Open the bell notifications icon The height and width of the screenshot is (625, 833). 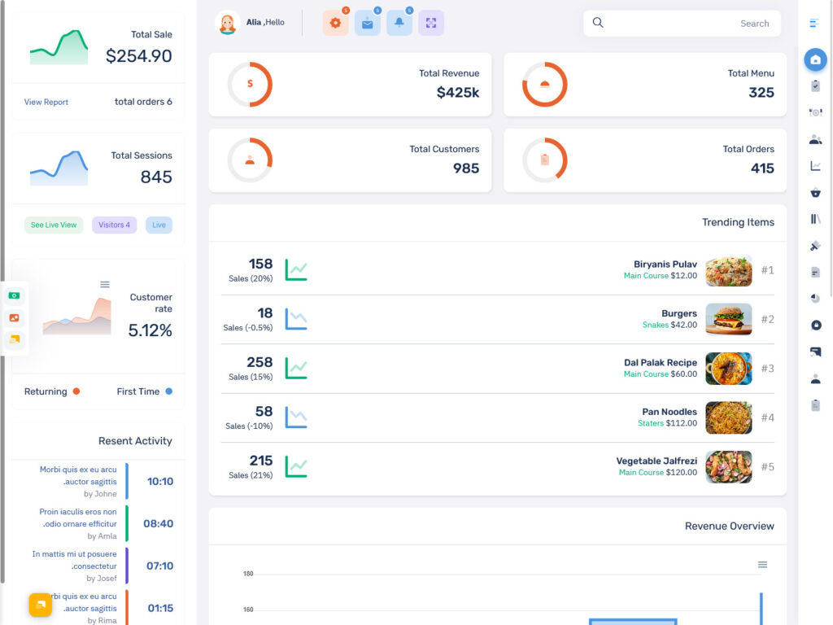point(399,23)
